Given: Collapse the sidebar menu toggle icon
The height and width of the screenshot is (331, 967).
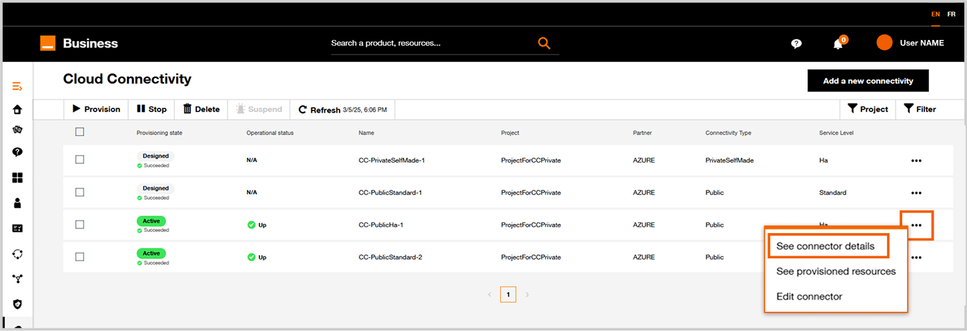Looking at the screenshot, I should [17, 87].
